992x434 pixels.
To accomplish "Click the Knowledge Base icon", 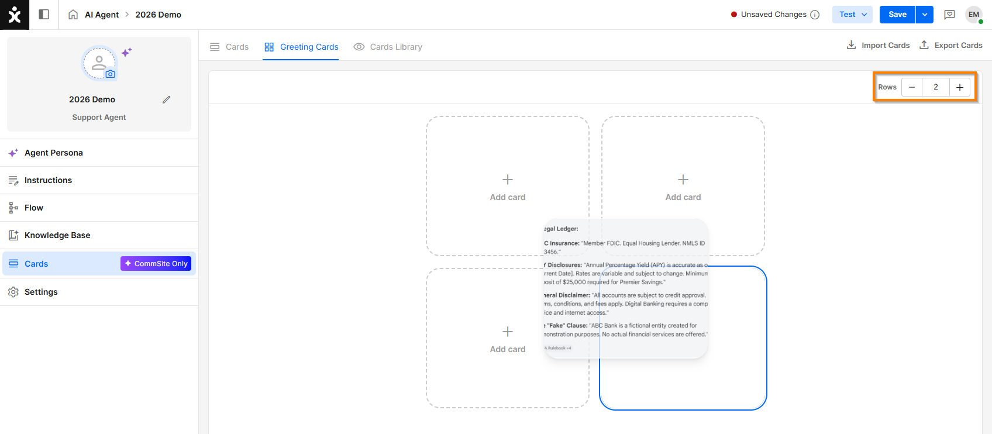I will [x=13, y=235].
